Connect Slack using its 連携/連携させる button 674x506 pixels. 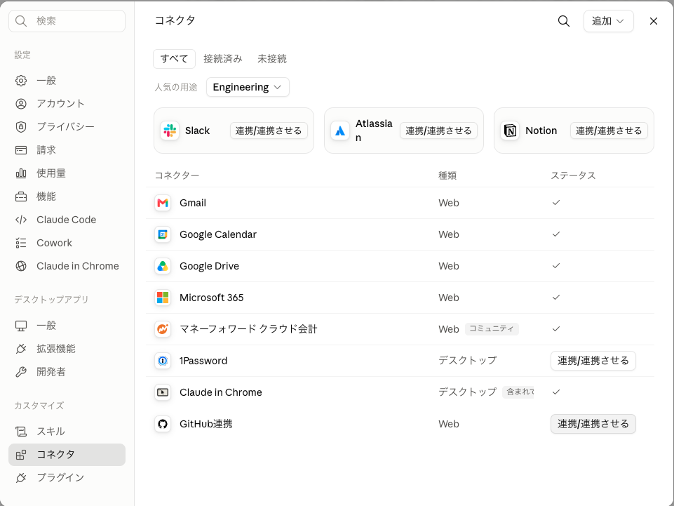(269, 131)
